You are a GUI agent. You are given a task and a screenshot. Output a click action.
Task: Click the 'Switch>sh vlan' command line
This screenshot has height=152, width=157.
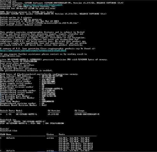(9, 131)
